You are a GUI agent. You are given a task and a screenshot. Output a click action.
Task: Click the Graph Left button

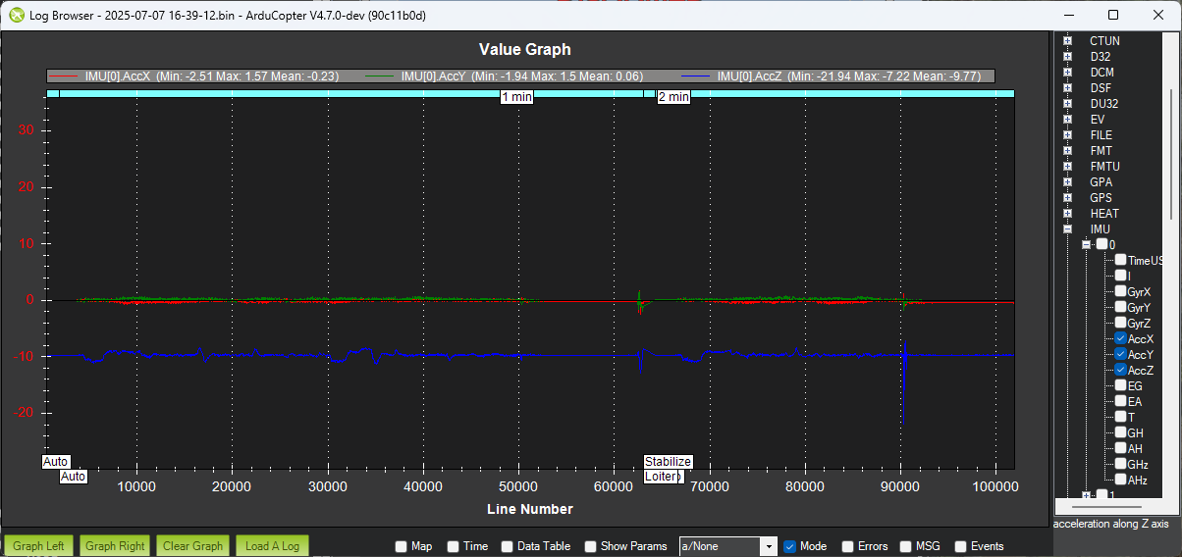point(38,546)
